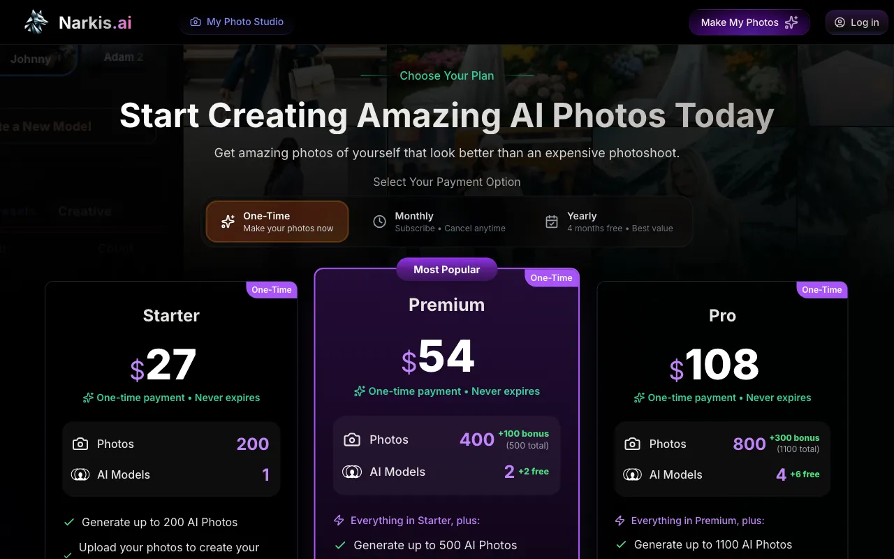Click camera icon in Pro Photos row
The height and width of the screenshot is (559, 894).
point(632,444)
